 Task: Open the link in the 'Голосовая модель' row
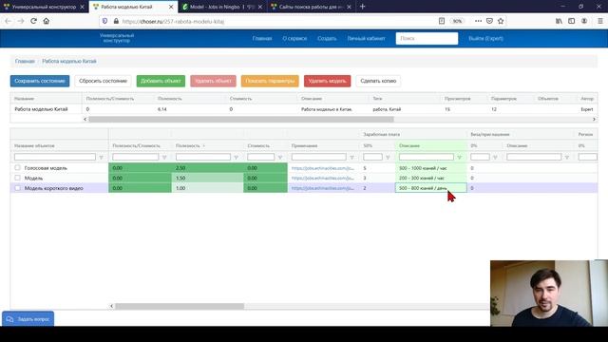click(323, 168)
